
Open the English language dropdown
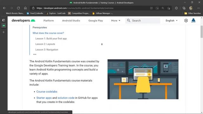click(171, 21)
